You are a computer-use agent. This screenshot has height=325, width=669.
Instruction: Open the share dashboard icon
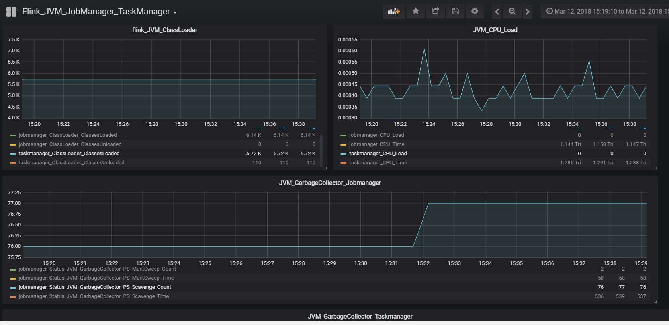click(x=435, y=11)
